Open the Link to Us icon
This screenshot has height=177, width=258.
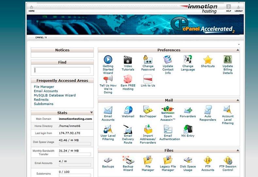(x=148, y=79)
